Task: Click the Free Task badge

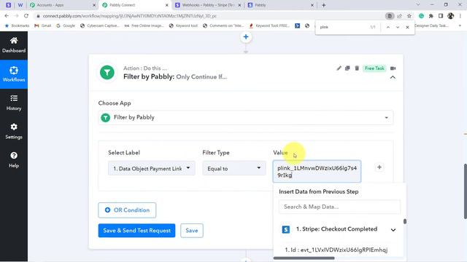Action: pyautogui.click(x=374, y=68)
